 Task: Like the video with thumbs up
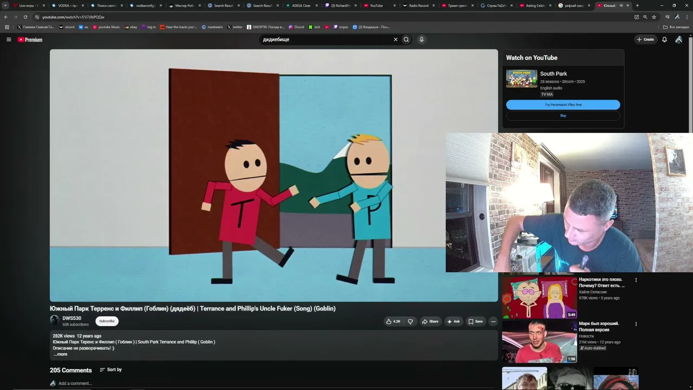tap(393, 321)
